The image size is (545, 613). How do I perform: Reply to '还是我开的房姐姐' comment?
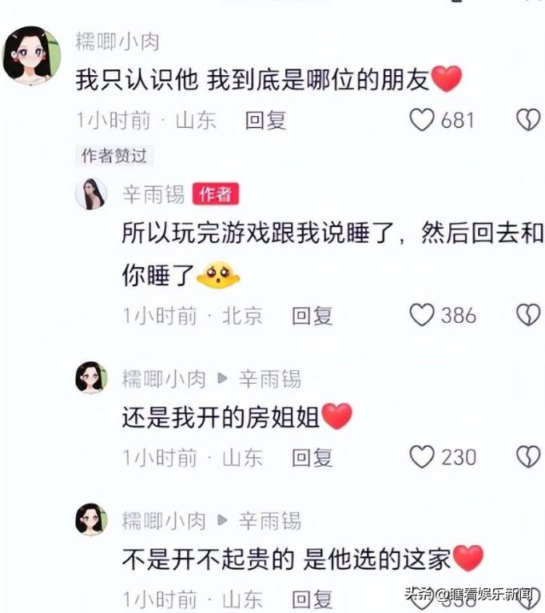click(x=312, y=458)
